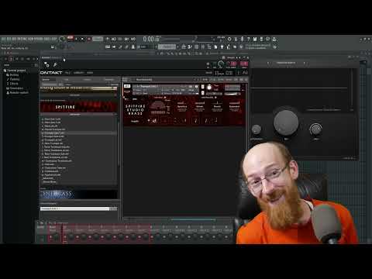The image size is (372, 279).
Task: Click the Kontakt browser search field at the bottom
Action: click(75, 208)
